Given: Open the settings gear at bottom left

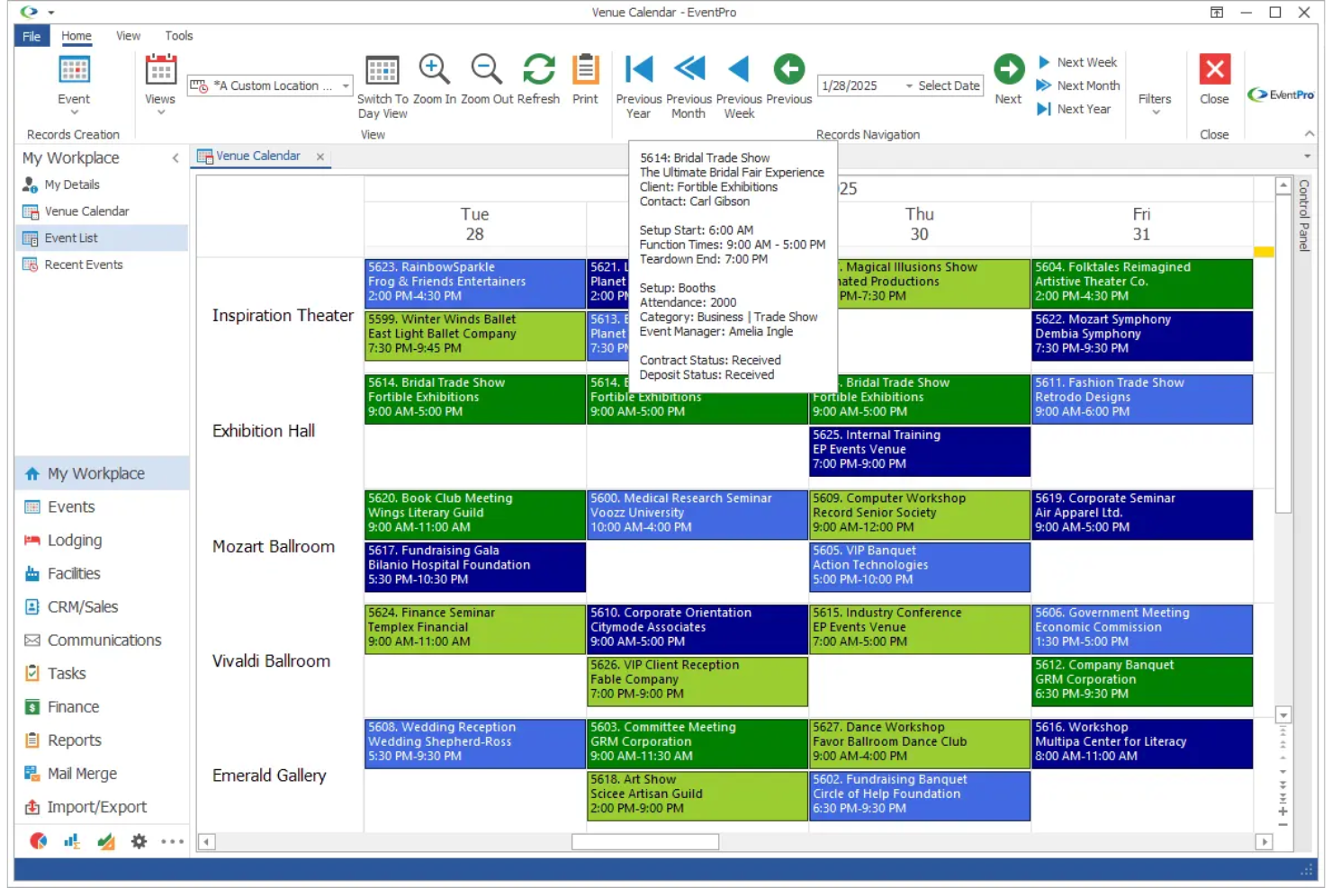Looking at the screenshot, I should (138, 841).
